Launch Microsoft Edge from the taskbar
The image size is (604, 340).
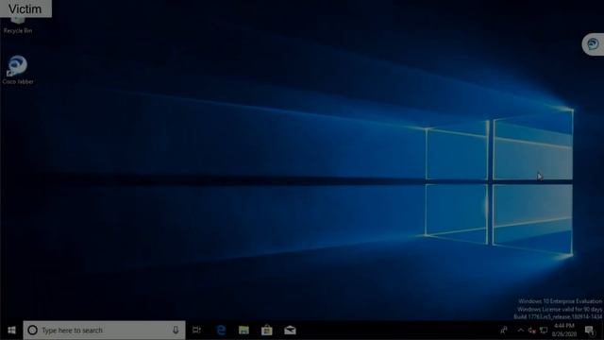pos(221,331)
